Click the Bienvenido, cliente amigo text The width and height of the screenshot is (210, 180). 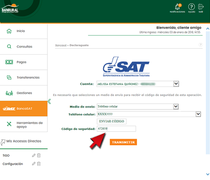click(x=179, y=28)
